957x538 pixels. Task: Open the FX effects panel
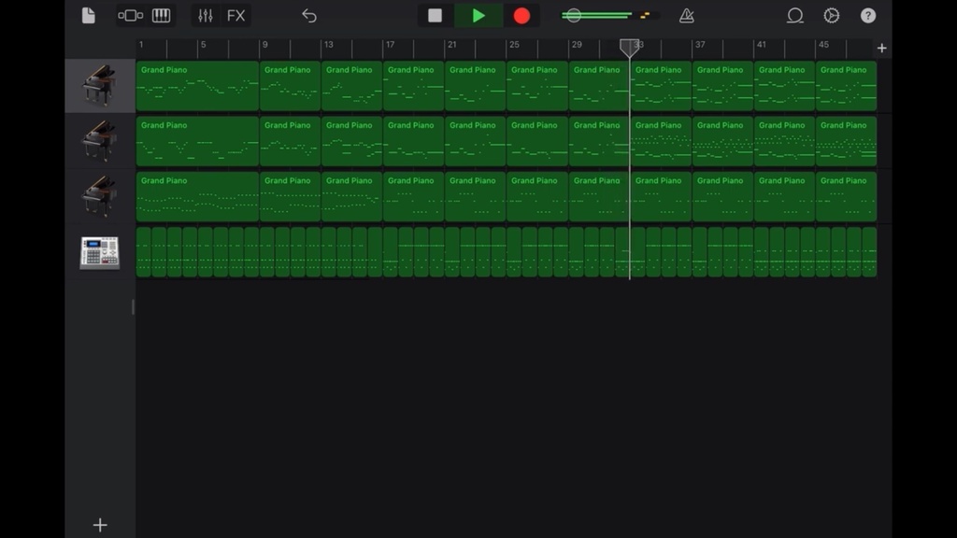click(x=236, y=15)
